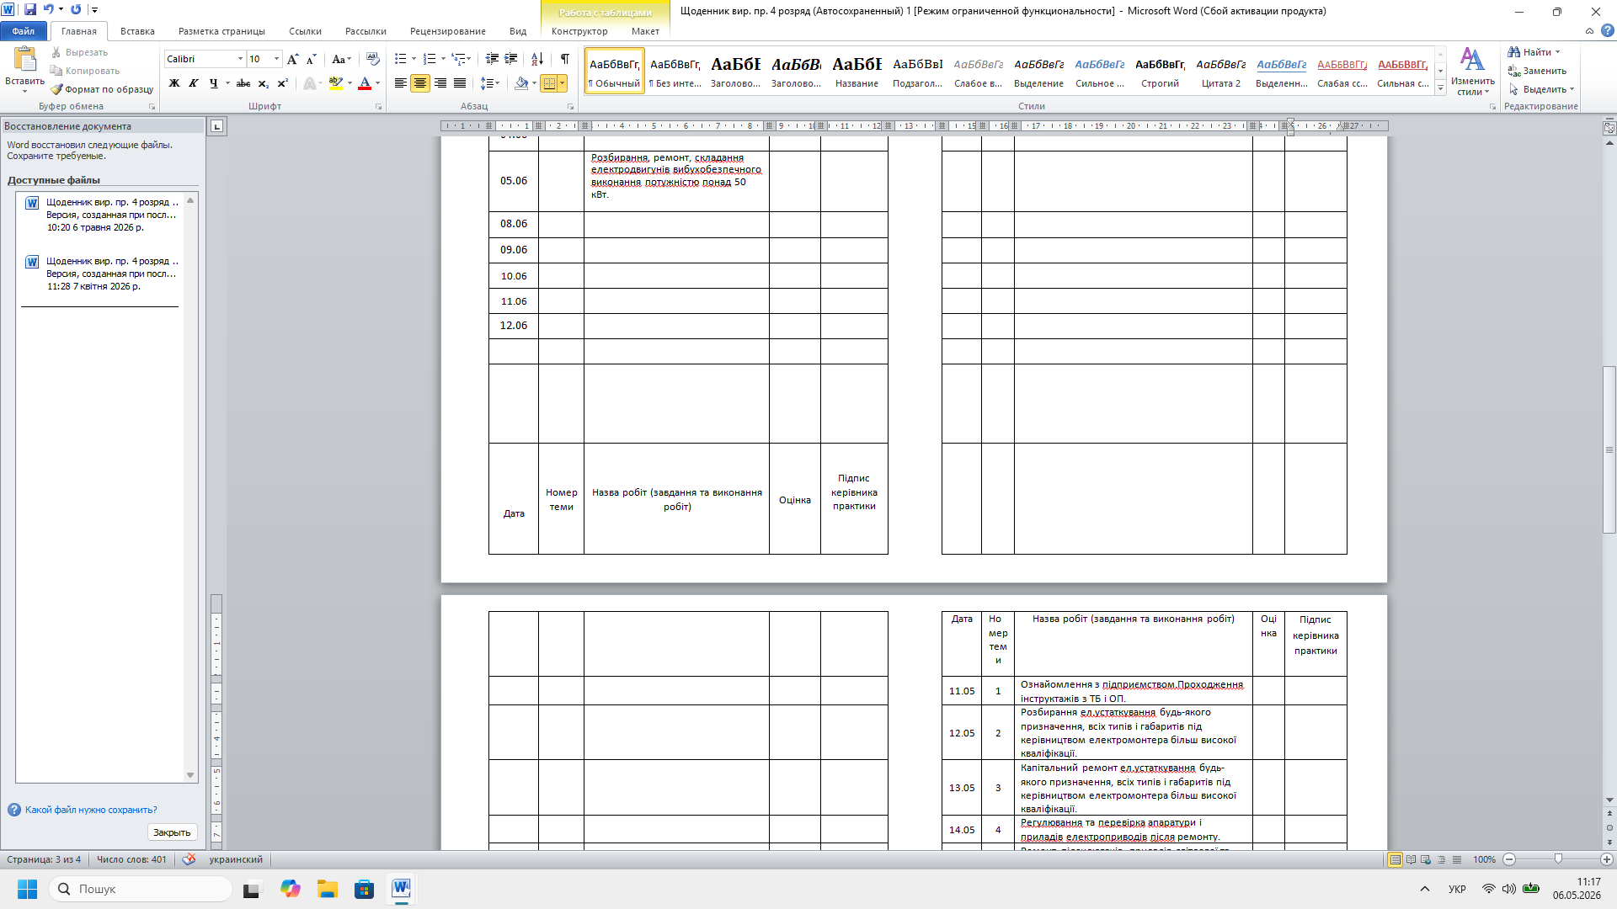Click the Redo repeat icon
1617x909 pixels.
[x=76, y=9]
